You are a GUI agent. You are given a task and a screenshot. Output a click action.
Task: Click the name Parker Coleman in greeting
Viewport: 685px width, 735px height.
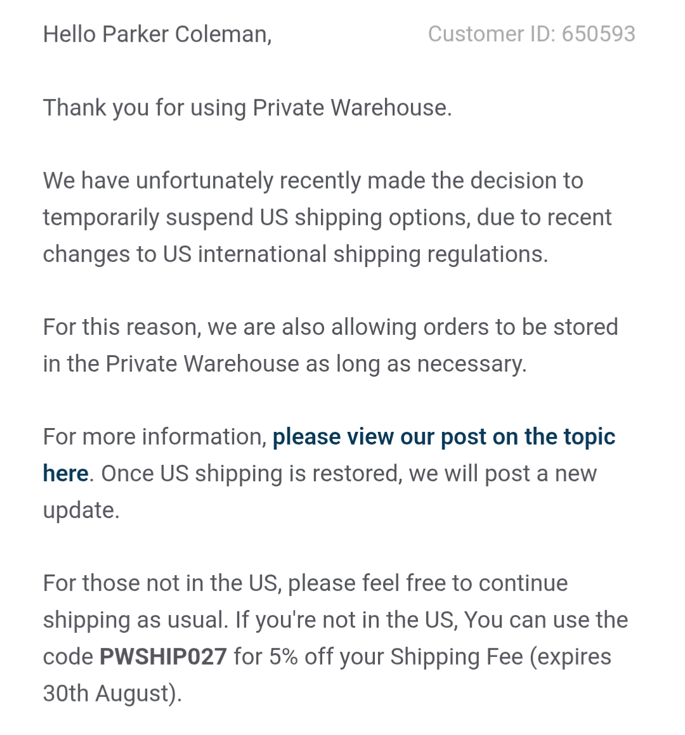click(186, 34)
